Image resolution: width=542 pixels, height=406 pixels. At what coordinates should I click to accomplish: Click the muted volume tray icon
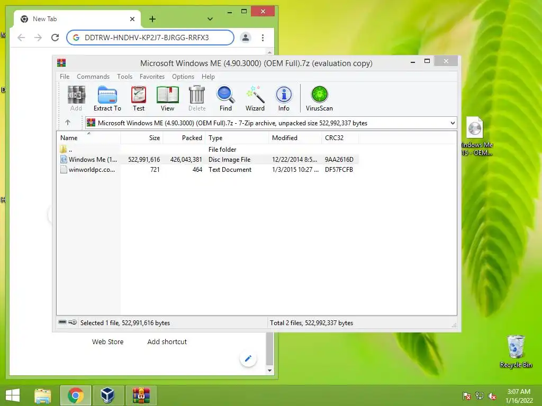pyautogui.click(x=492, y=396)
